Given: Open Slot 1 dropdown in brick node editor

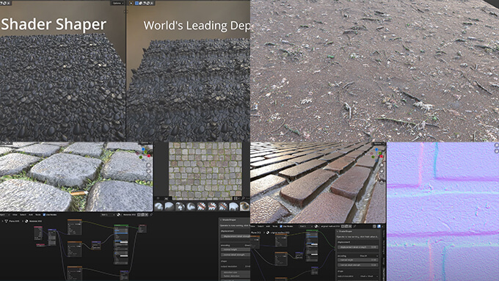Looking at the screenshot, I should click(x=307, y=226).
